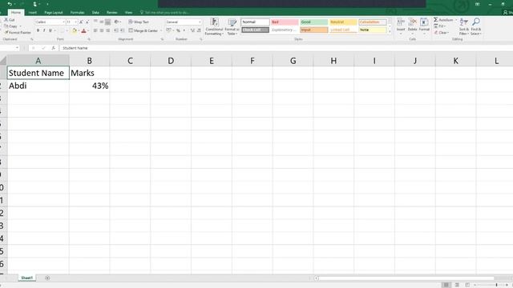The height and width of the screenshot is (288, 513).
Task: Toggle center horizontal alignment
Action: point(102,30)
